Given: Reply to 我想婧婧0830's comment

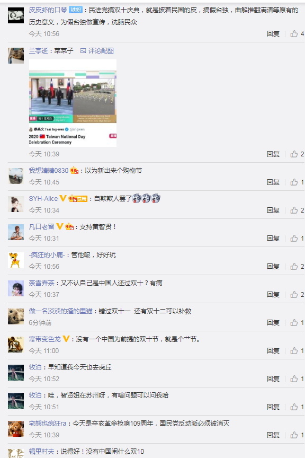Looking at the screenshot, I should click(273, 182).
